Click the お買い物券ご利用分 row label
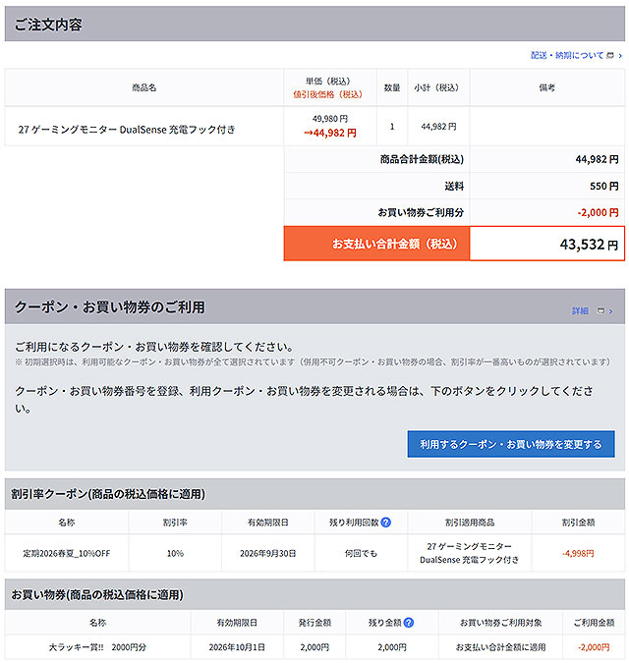This screenshot has height=663, width=629. pyautogui.click(x=421, y=212)
